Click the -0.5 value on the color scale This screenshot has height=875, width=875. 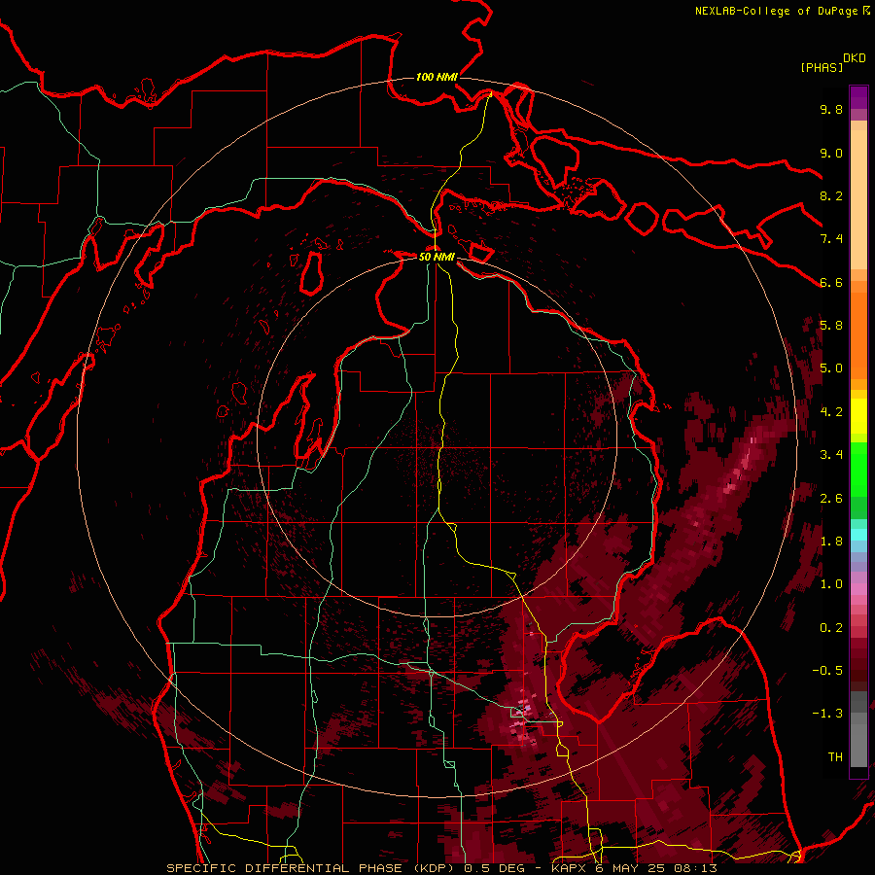pos(827,670)
